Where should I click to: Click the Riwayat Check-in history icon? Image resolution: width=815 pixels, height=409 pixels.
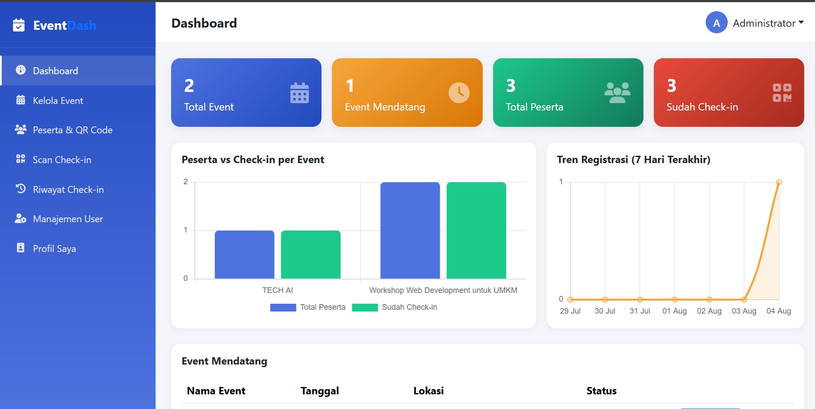tap(21, 189)
